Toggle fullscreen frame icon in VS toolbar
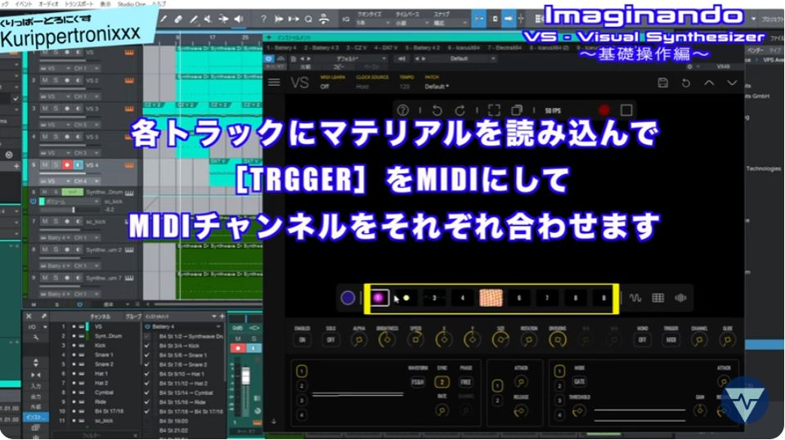This screenshot has height=440, width=785. pyautogui.click(x=494, y=110)
